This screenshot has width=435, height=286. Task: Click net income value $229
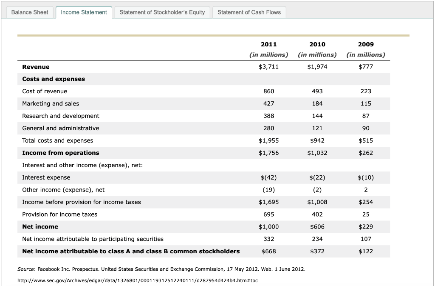[366, 227]
